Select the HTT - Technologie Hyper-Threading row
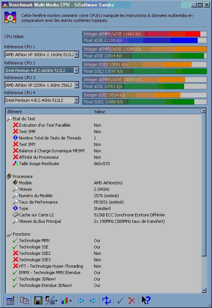The image size is (212, 308). (104, 266)
